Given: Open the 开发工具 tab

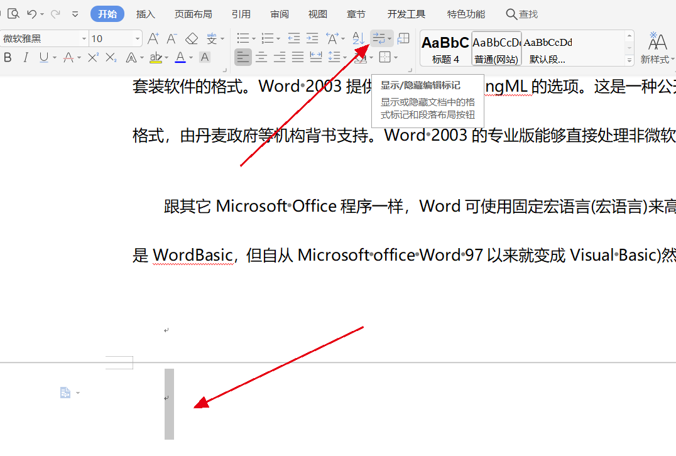Looking at the screenshot, I should coord(406,14).
